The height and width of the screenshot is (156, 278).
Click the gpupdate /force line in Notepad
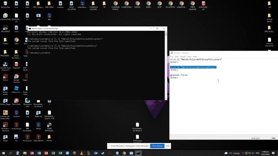coord(179,75)
